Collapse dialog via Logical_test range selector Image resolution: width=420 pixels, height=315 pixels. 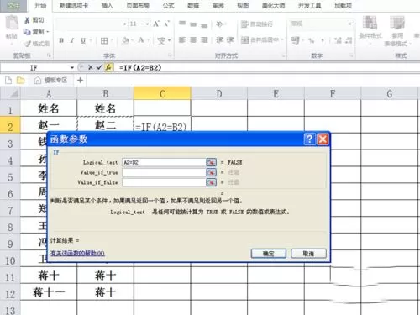(x=211, y=162)
